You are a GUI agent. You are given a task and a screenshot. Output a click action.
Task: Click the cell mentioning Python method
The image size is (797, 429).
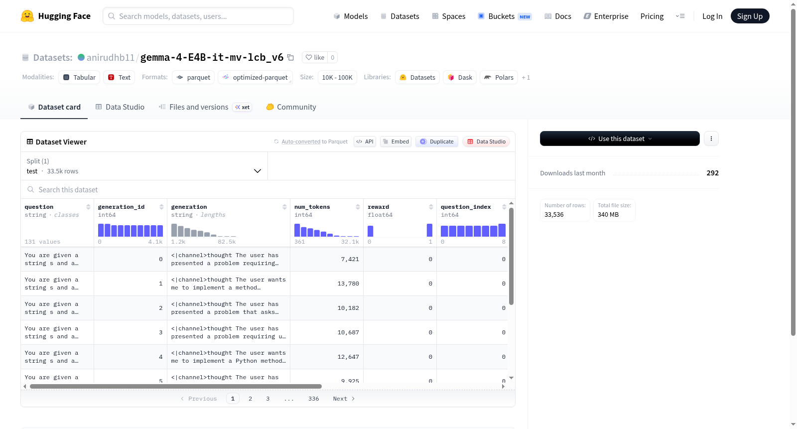pyautogui.click(x=229, y=357)
